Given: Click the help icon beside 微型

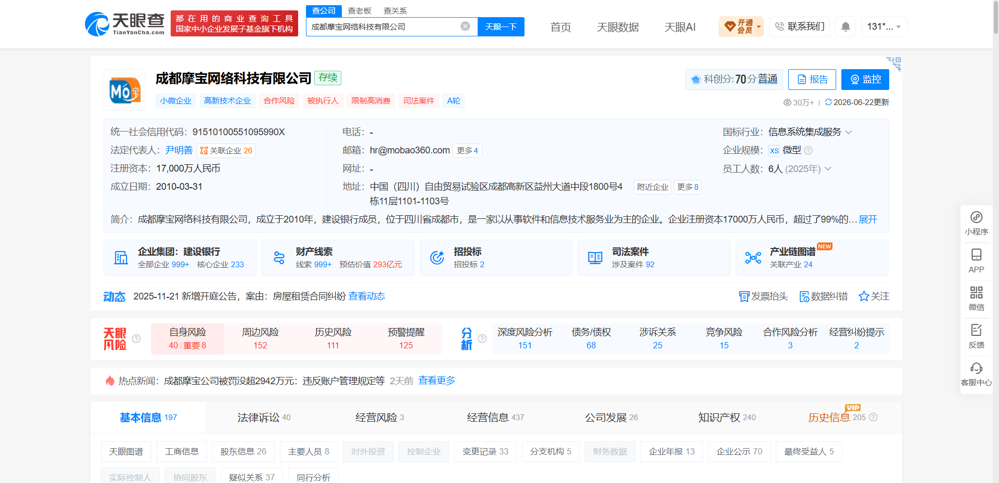Looking at the screenshot, I should [808, 150].
